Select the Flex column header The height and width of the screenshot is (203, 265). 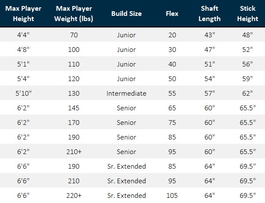point(172,14)
